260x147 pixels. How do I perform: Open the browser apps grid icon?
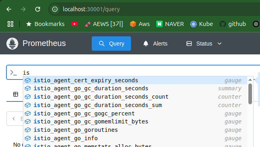pyautogui.click(x=10, y=24)
